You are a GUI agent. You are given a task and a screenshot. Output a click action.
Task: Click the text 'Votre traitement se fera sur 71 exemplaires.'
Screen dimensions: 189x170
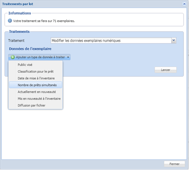point(44,21)
